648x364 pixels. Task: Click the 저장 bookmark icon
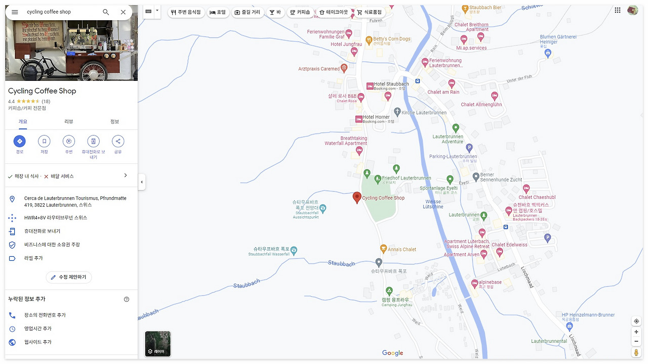44,141
